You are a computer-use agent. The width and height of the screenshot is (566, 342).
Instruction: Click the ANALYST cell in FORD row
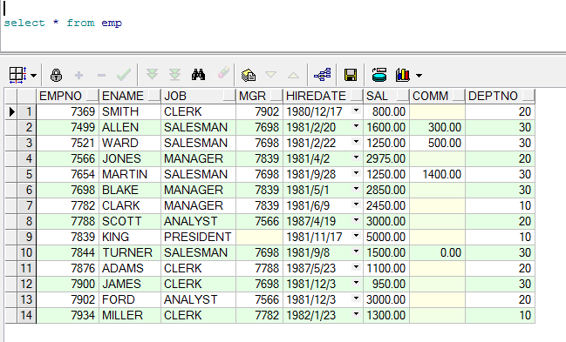[199, 300]
